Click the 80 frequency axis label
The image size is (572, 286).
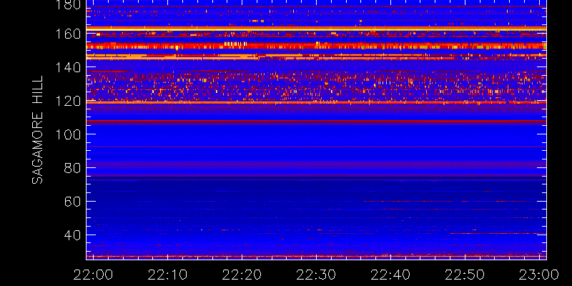[72, 168]
